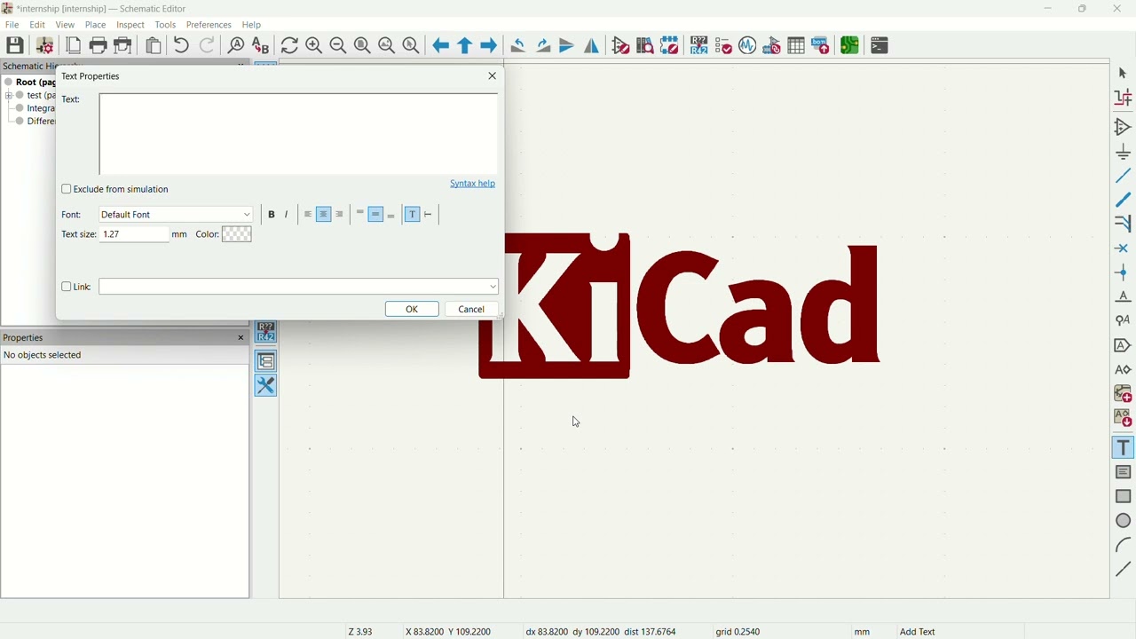Image resolution: width=1136 pixels, height=639 pixels.
Task: Select the draw rectangle tool
Action: [x=1124, y=498]
